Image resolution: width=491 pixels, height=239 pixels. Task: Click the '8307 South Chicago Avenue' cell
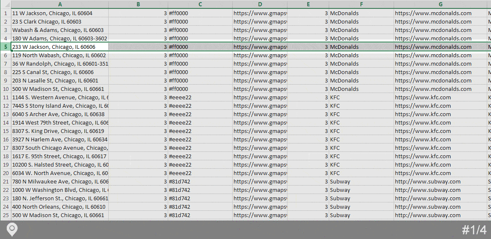pos(60,148)
